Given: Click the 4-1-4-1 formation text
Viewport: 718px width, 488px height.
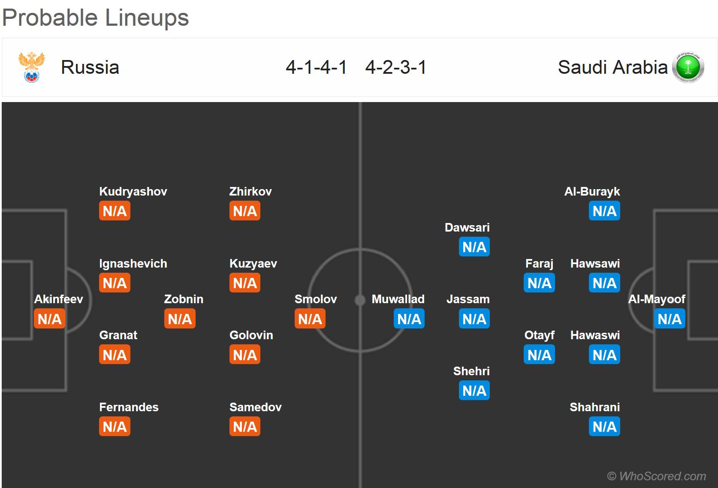Looking at the screenshot, I should (316, 67).
